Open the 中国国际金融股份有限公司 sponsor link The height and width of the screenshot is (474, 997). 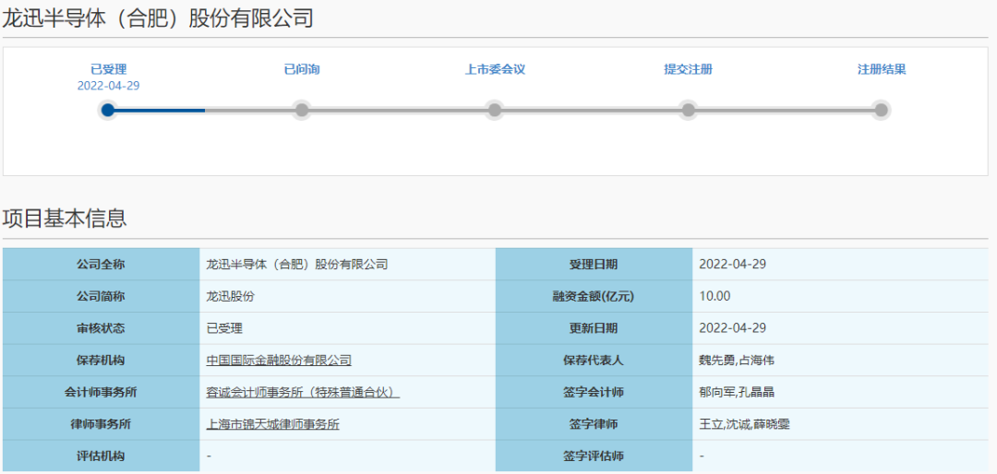(279, 361)
